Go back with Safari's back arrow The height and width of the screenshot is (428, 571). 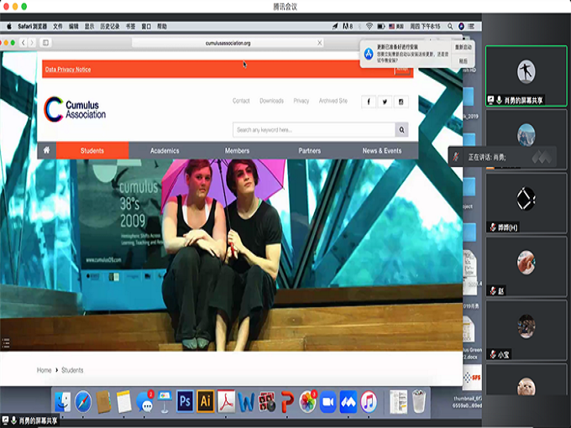click(x=22, y=42)
